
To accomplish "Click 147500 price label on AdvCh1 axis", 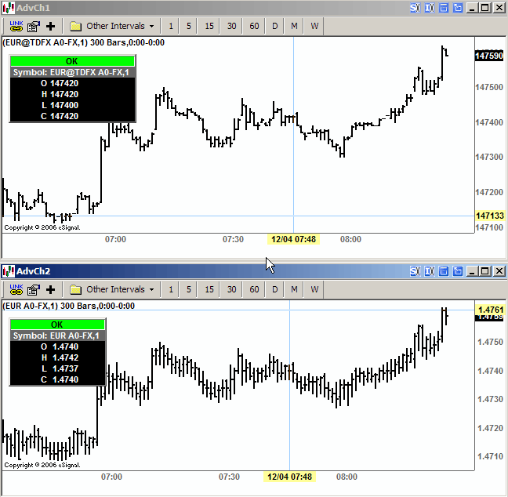I will tap(489, 88).
